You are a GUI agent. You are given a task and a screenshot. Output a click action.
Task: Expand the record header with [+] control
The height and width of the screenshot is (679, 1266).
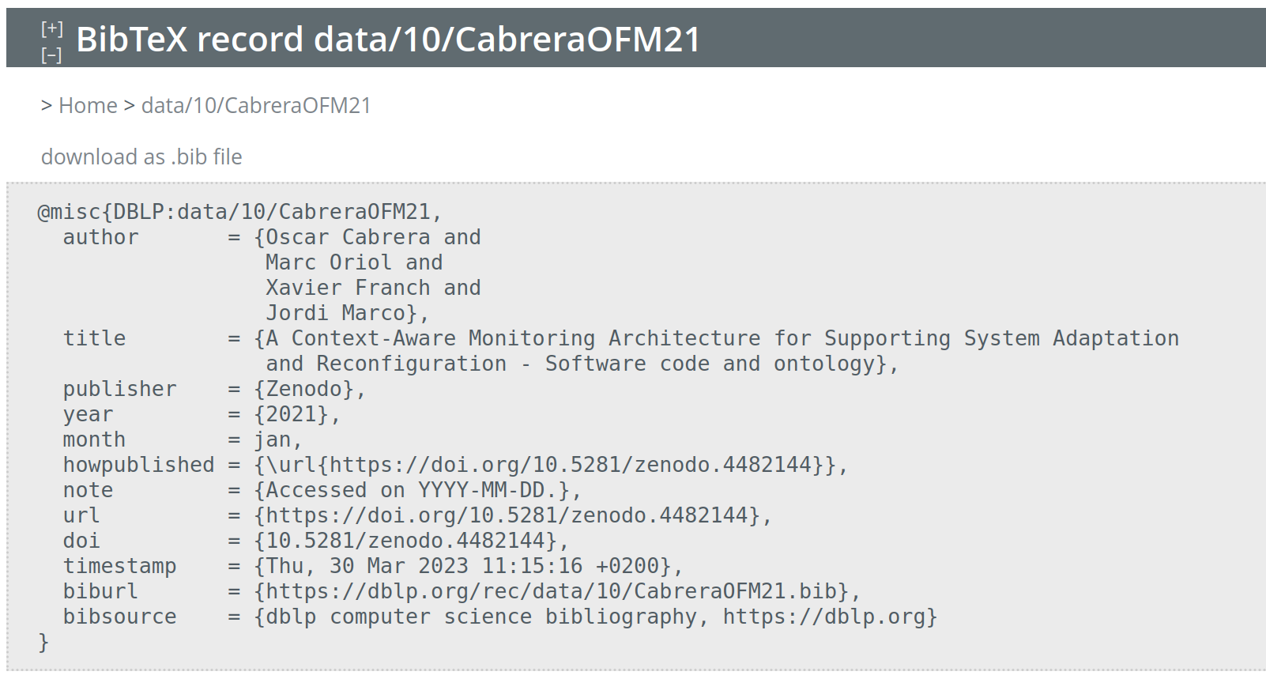coord(51,26)
